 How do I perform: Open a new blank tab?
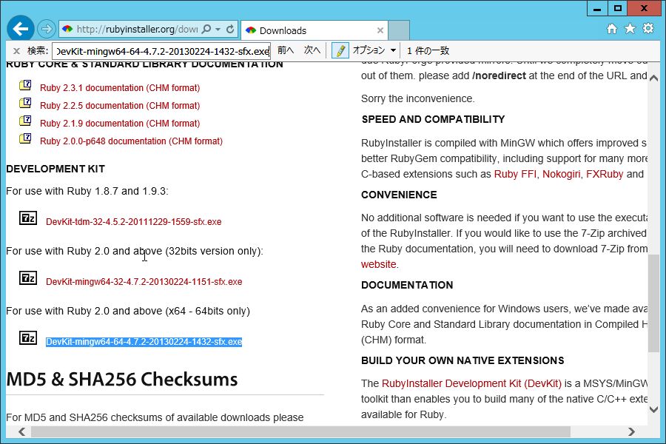tap(399, 30)
